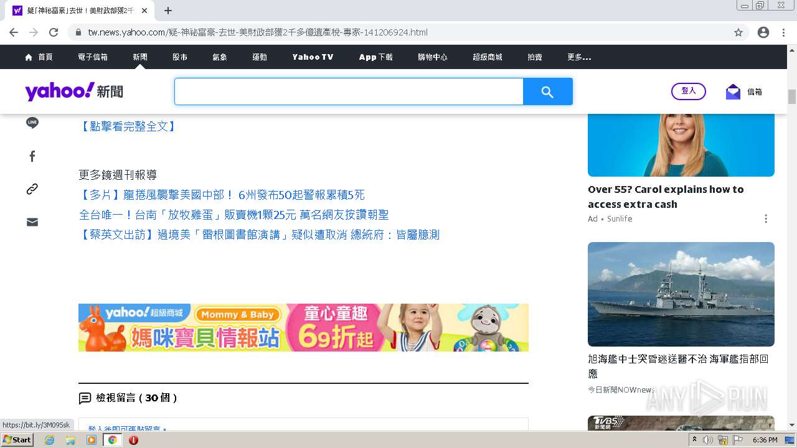Open 蔡英文出訪 過境美 article link

pyautogui.click(x=259, y=235)
